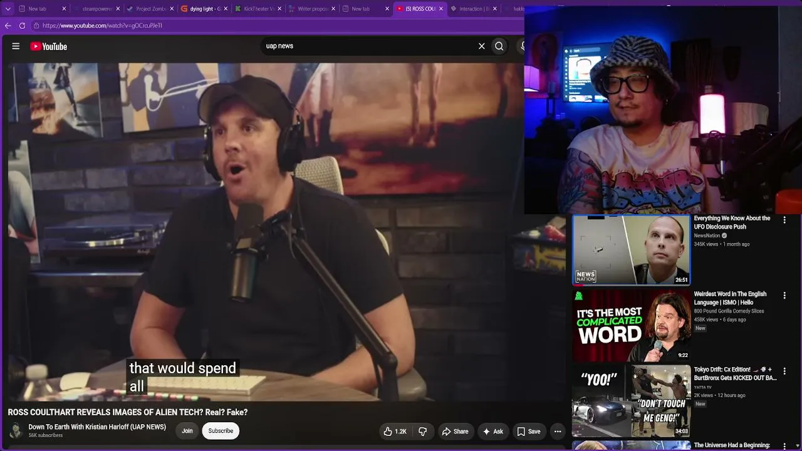Open the YouTube guide hamburger menu
Image resolution: width=802 pixels, height=451 pixels.
tap(16, 46)
